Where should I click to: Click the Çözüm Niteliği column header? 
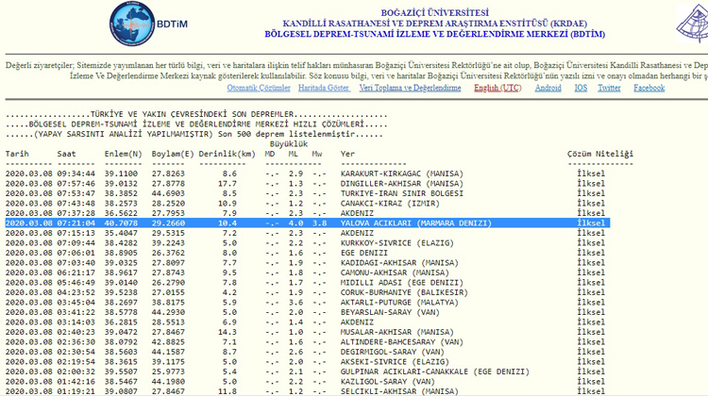(x=600, y=154)
